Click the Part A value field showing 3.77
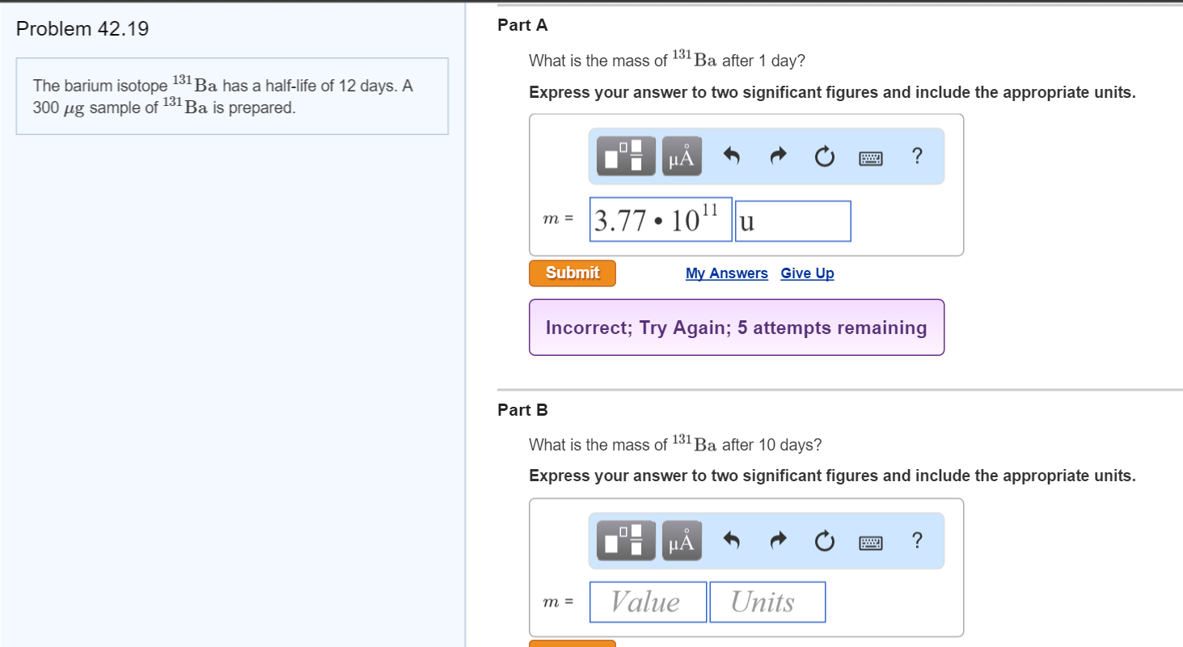Viewport: 1183px width, 647px height. coord(660,219)
